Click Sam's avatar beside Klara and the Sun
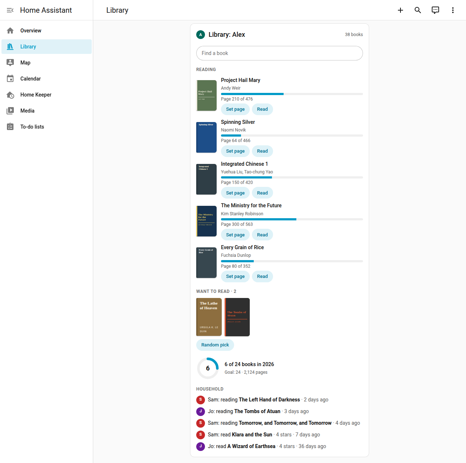 pyautogui.click(x=201, y=435)
